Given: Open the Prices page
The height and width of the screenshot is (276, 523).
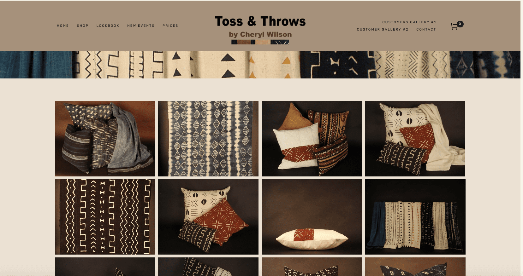Looking at the screenshot, I should point(170,26).
